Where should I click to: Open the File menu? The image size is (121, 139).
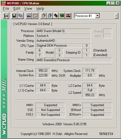[x=6, y=9]
